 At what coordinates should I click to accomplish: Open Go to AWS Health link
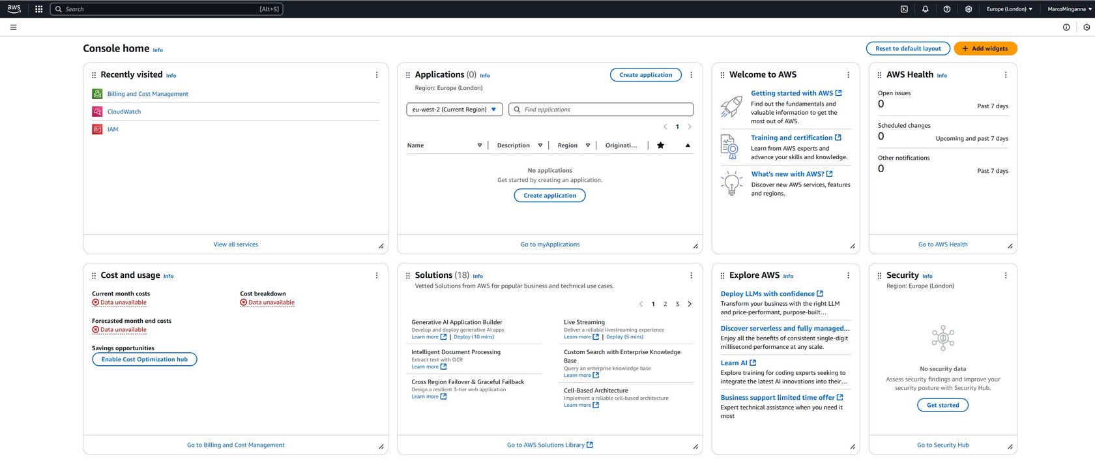click(943, 245)
